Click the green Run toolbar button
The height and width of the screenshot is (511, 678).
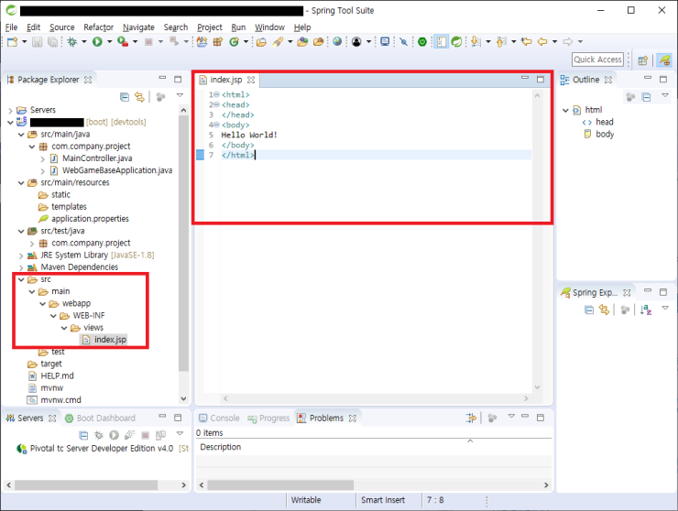97,41
